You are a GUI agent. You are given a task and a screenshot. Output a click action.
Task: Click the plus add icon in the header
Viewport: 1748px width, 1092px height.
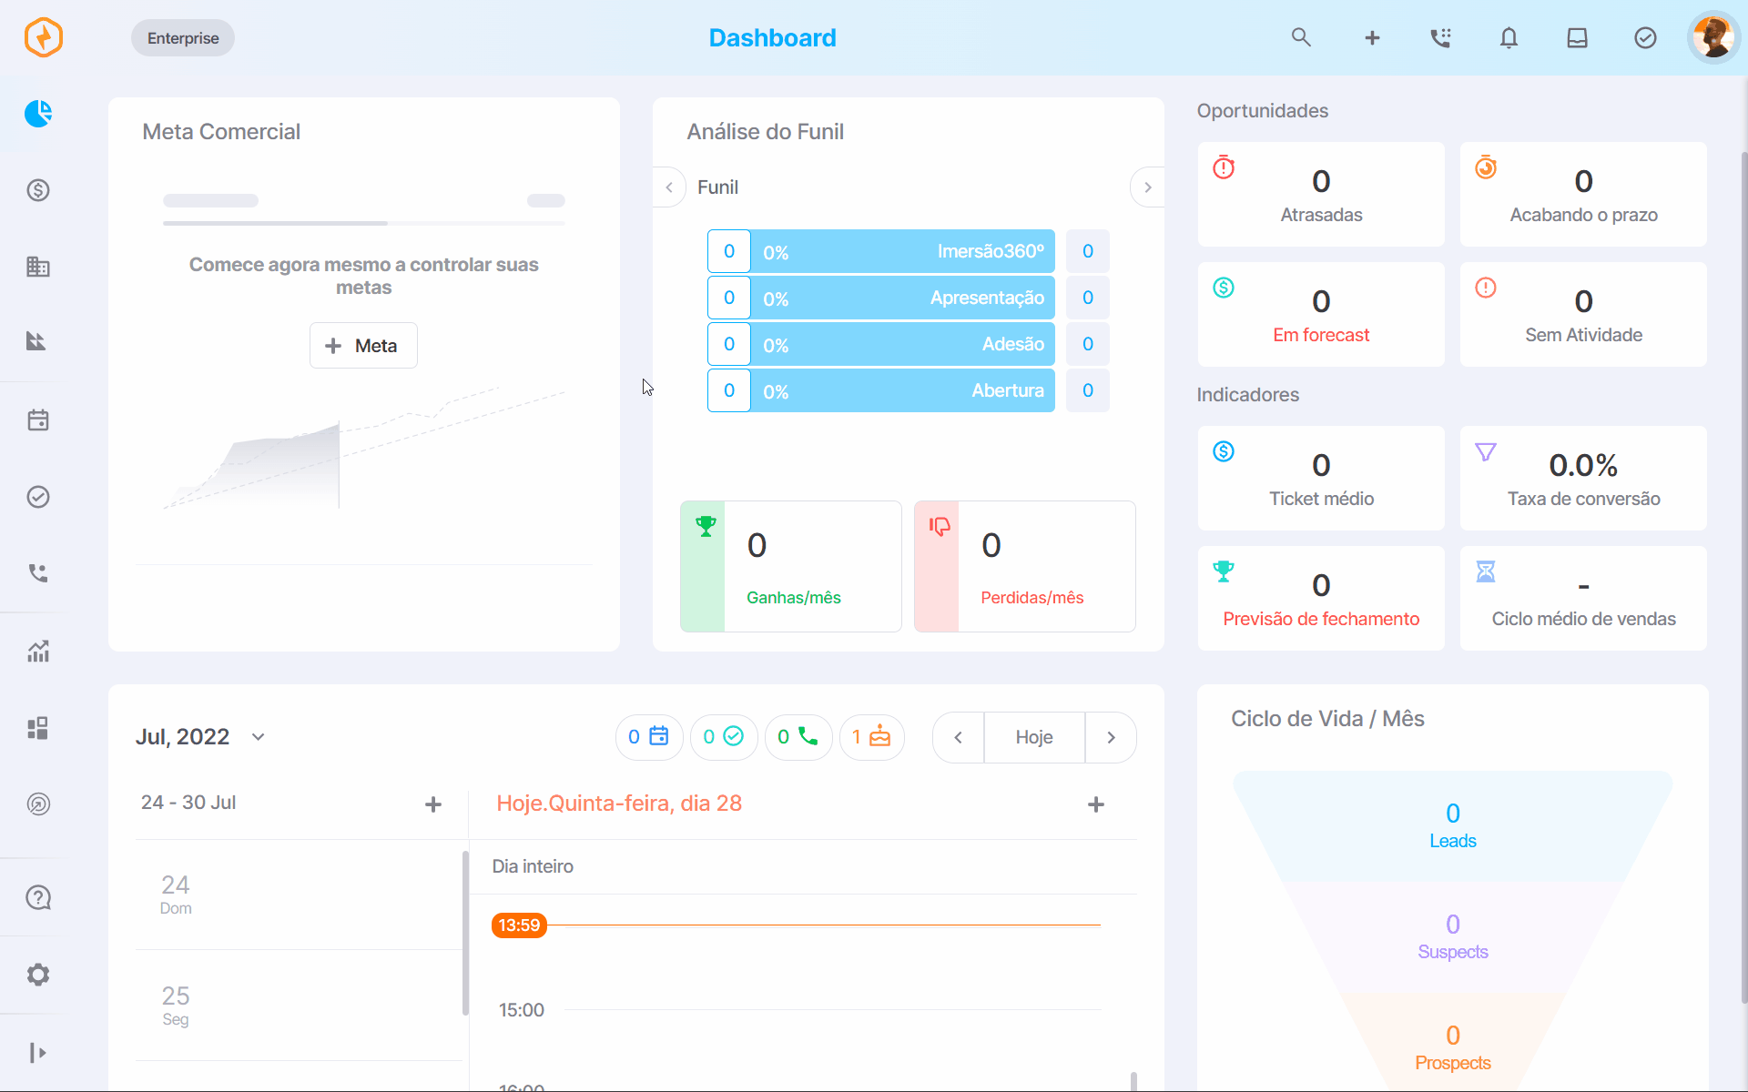pos(1372,37)
